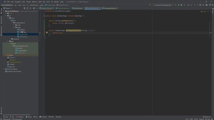Click the Git update project arrow icon
This screenshot has height=120, width=214.
tap(192, 5)
